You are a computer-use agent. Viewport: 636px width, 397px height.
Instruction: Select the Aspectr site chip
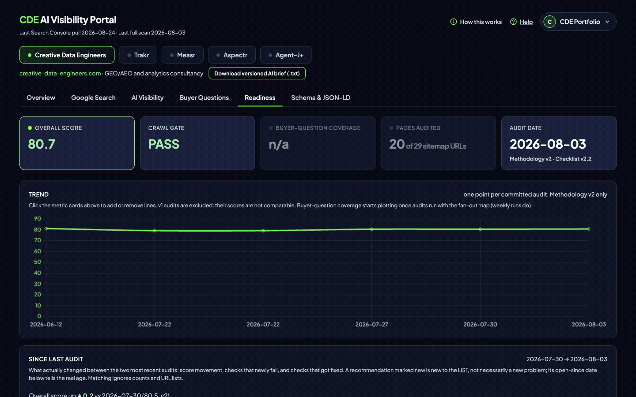click(231, 55)
